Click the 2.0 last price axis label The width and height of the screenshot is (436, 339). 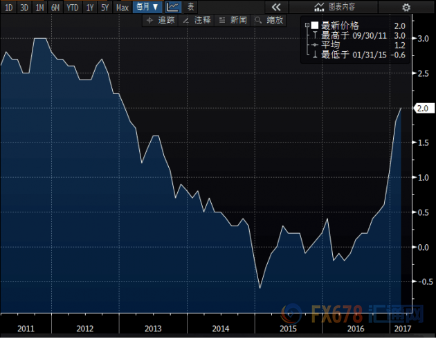(421, 108)
